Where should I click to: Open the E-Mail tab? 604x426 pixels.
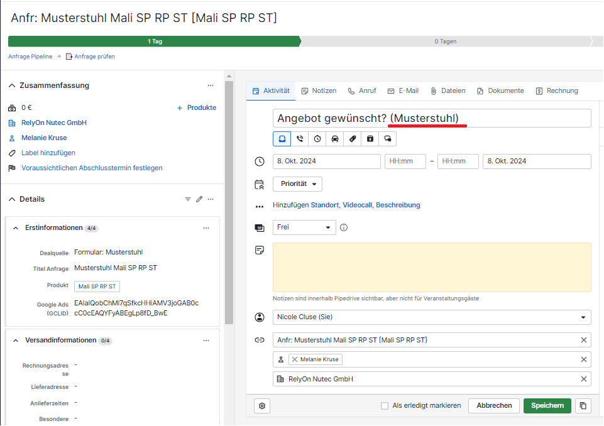[403, 90]
